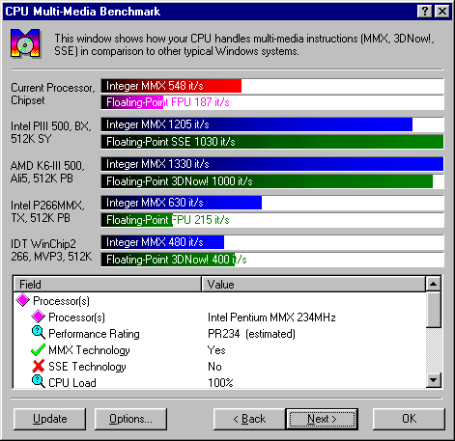Click the magnifier icon beside CPU Load
This screenshot has width=455, height=441.
click(39, 382)
